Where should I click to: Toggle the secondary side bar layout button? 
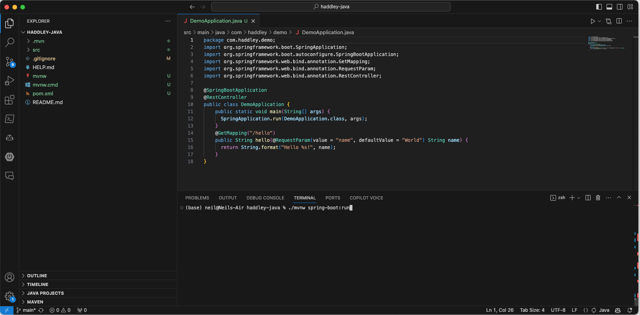[620, 7]
